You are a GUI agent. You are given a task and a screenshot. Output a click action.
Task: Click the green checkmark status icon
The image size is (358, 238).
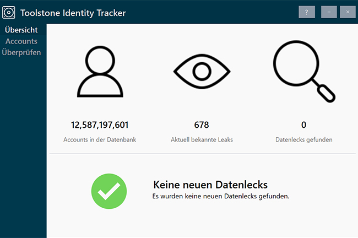click(109, 191)
